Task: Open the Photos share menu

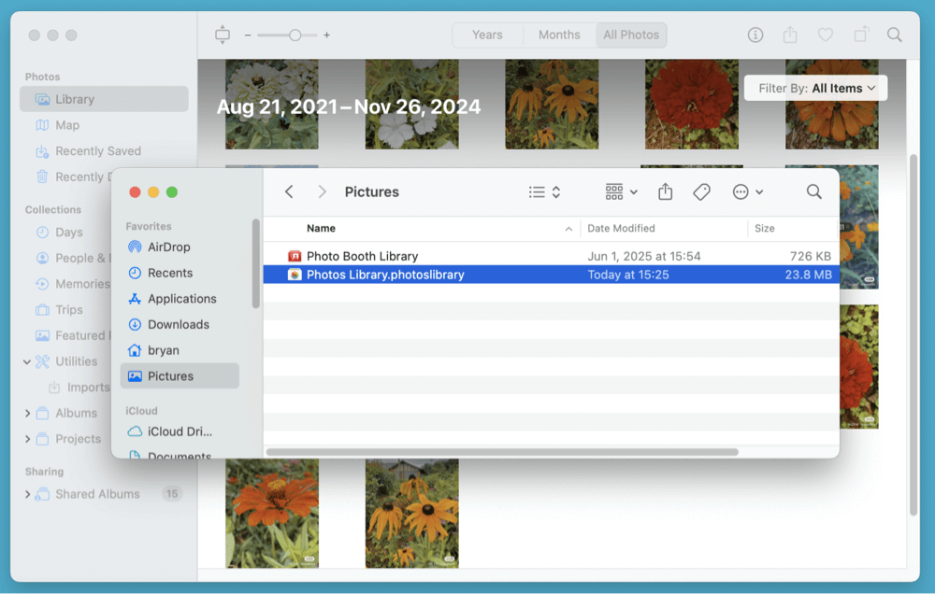Action: 790,35
